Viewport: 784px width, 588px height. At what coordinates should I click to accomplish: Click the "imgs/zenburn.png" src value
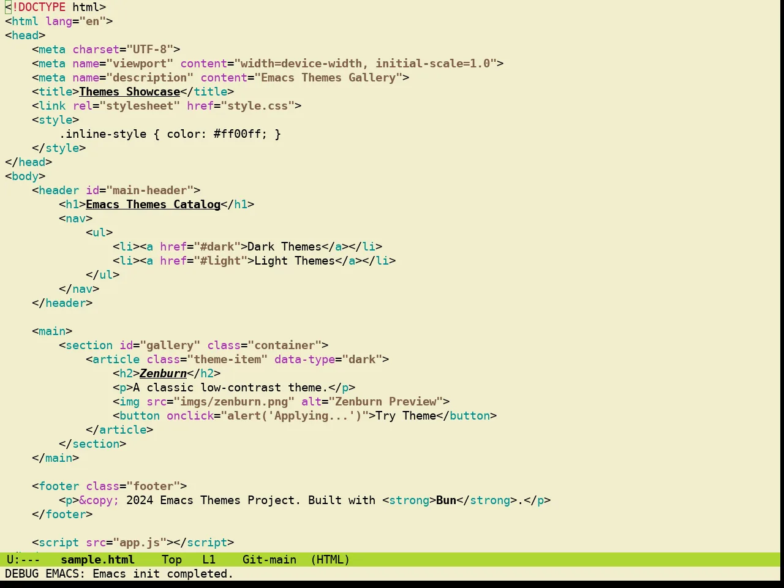click(234, 402)
